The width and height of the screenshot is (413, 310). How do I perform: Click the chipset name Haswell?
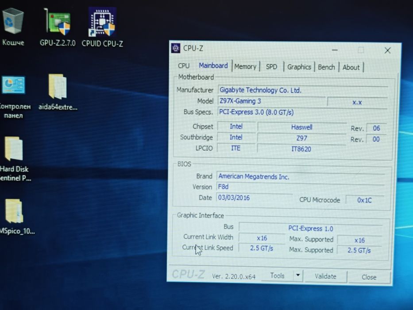tap(301, 128)
